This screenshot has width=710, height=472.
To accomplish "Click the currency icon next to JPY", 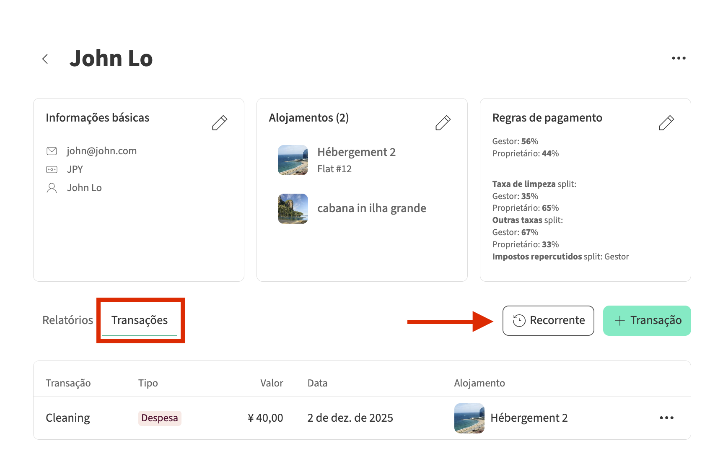I will pos(52,169).
